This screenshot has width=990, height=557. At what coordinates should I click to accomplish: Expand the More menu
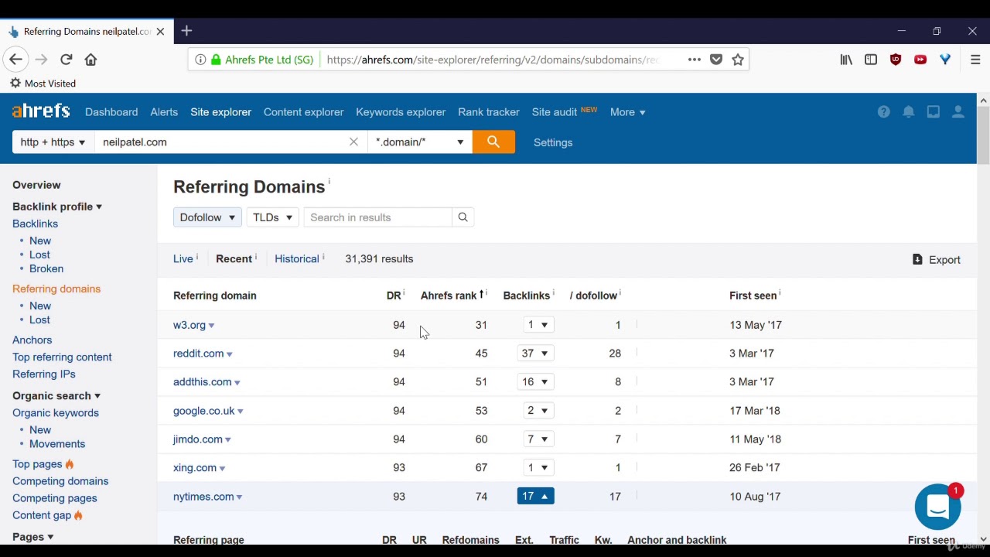tap(627, 112)
